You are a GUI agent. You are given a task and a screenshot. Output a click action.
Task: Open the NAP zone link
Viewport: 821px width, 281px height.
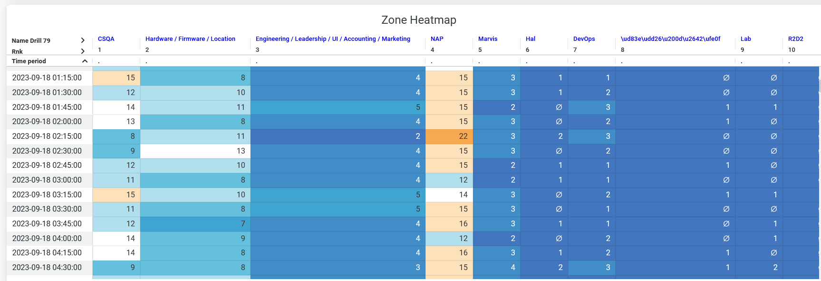437,39
